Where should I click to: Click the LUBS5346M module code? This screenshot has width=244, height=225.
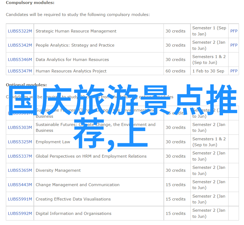click(x=20, y=60)
